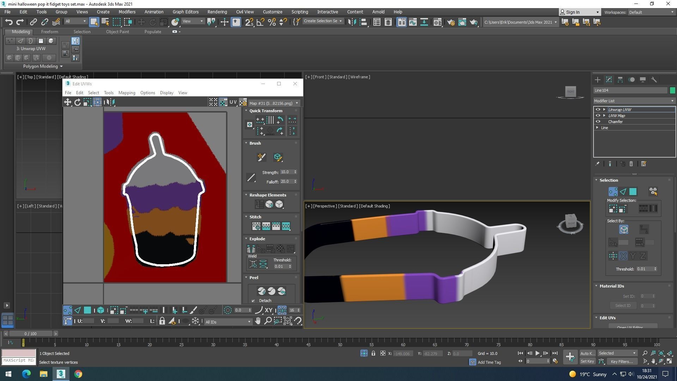
Task: Click the green object color swatch
Action: tap(672, 90)
